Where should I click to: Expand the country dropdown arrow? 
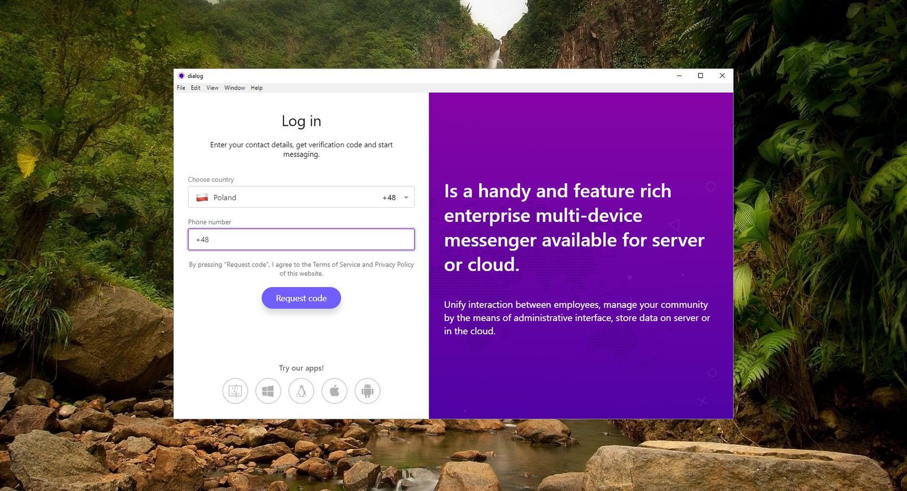coord(406,198)
